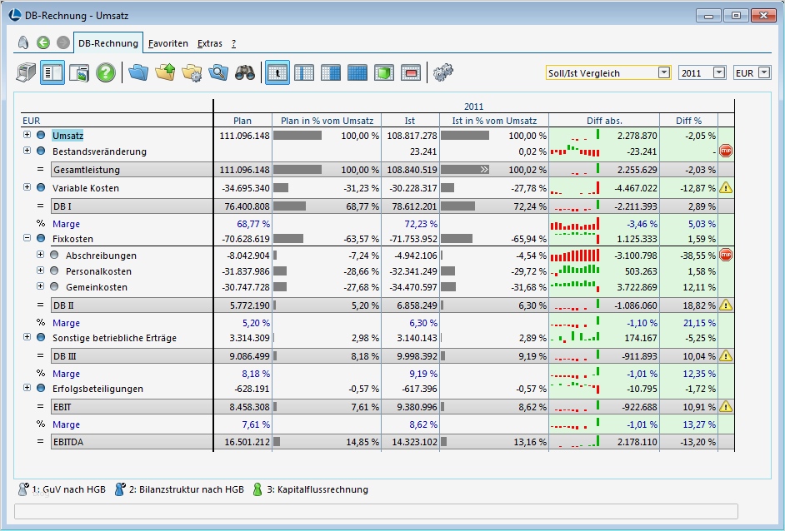Click the Diff abs. column header
Screen dimensions: 785x531
[x=604, y=121]
